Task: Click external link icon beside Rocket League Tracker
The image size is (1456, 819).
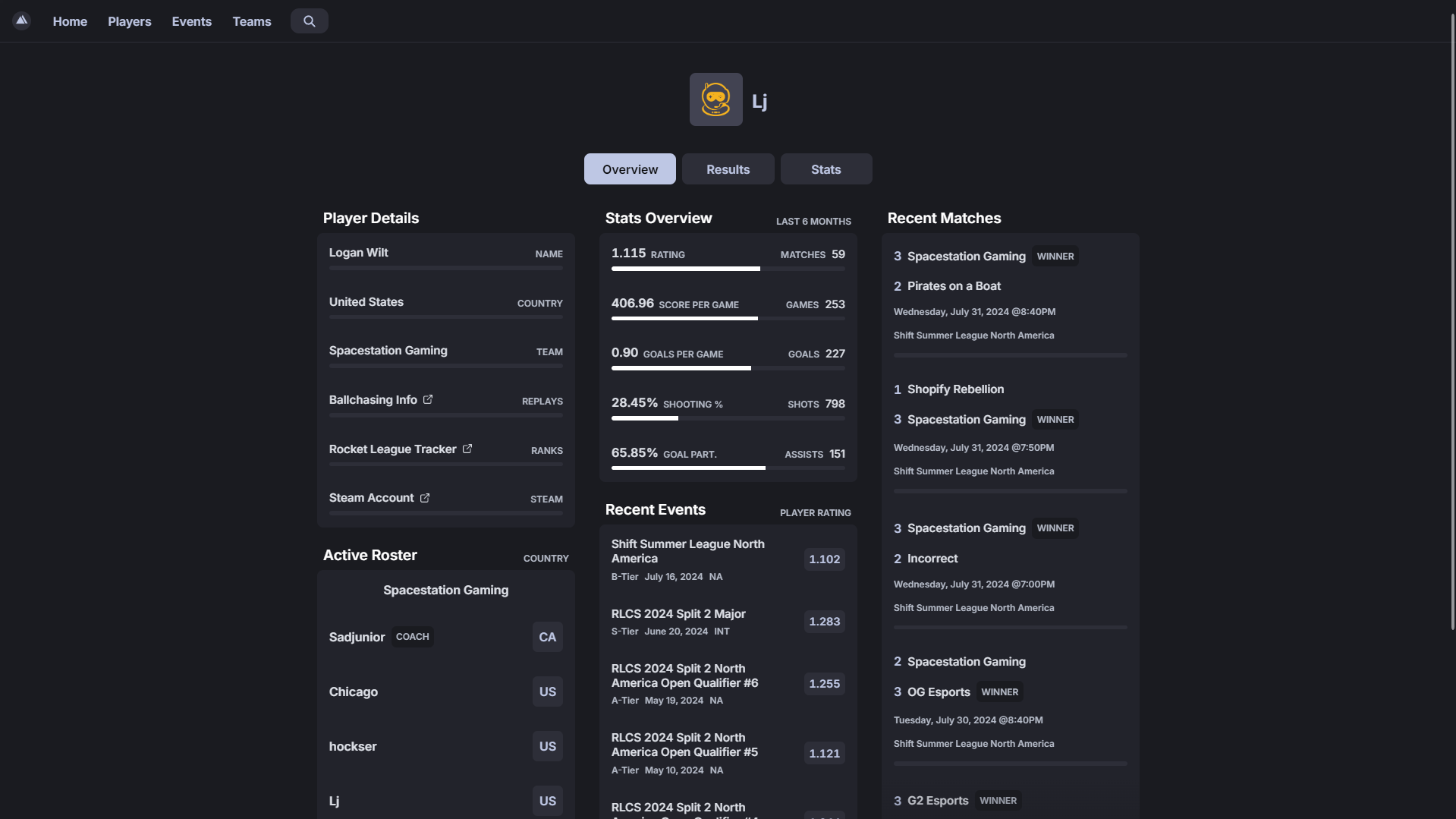Action: click(x=467, y=449)
